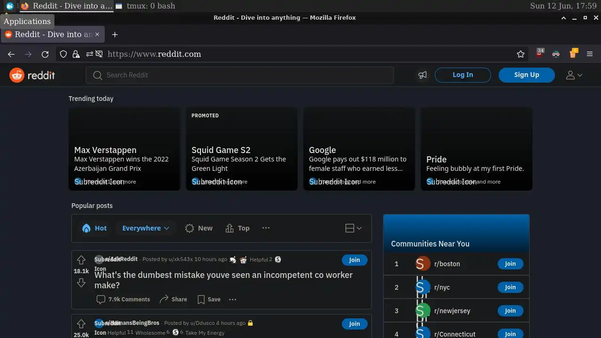Open the three-dot sort options menu
Image resolution: width=601 pixels, height=338 pixels.
point(266,228)
